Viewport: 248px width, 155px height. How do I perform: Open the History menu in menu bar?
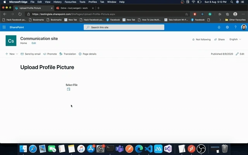[x=57, y=2]
